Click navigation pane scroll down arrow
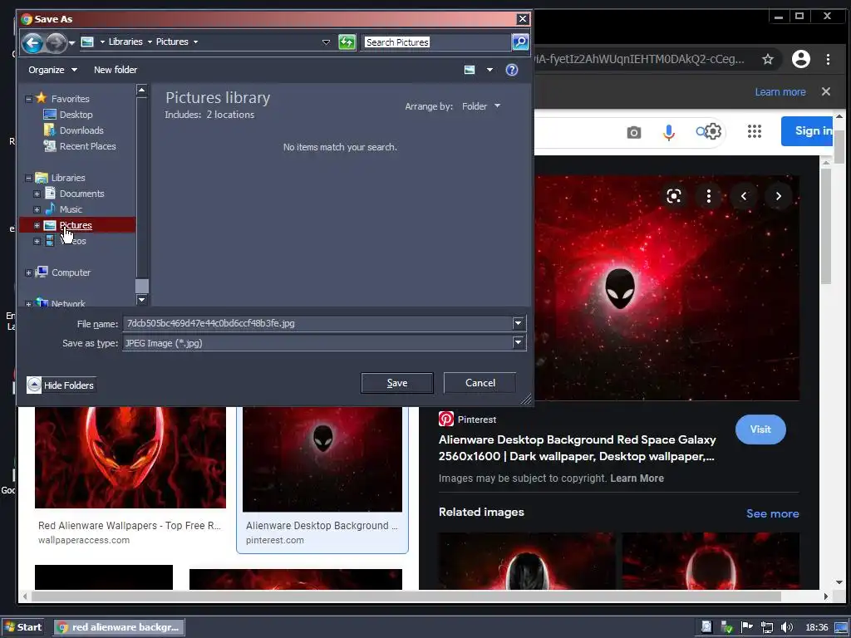Viewport: 851px width, 638px height. pyautogui.click(x=141, y=299)
